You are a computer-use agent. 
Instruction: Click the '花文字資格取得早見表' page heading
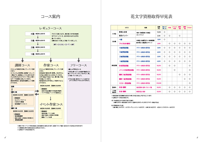tap(151, 17)
